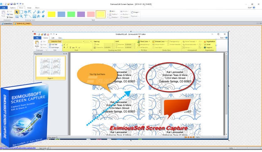
Task: Switch to the Image ribbon tab
Action: [x=29, y=8]
